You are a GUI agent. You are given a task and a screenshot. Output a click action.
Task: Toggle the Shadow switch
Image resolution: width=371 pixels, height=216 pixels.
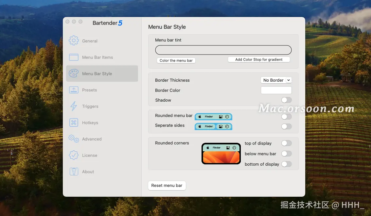pyautogui.click(x=286, y=100)
